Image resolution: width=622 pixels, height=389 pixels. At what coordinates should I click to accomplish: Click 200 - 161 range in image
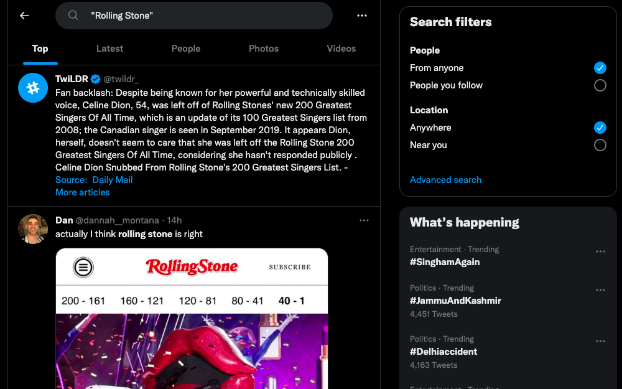click(x=83, y=301)
